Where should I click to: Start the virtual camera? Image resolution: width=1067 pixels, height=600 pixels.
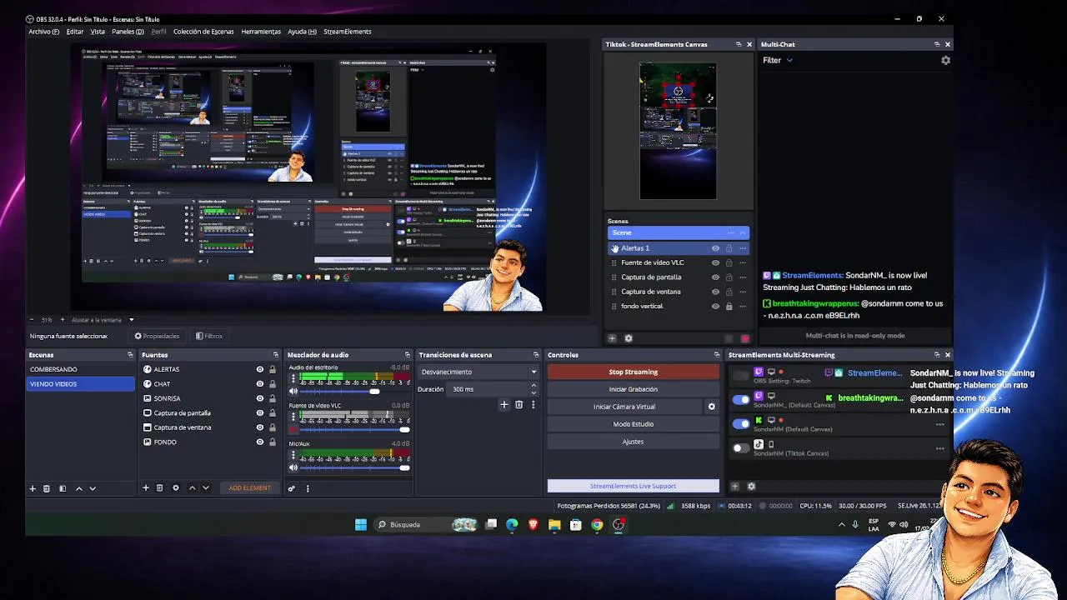[x=624, y=407]
